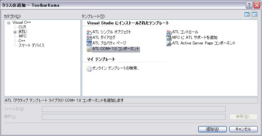The width and height of the screenshot is (262, 136).
Task: Click the ATL ダイアログ template icon
Action: (x=89, y=38)
